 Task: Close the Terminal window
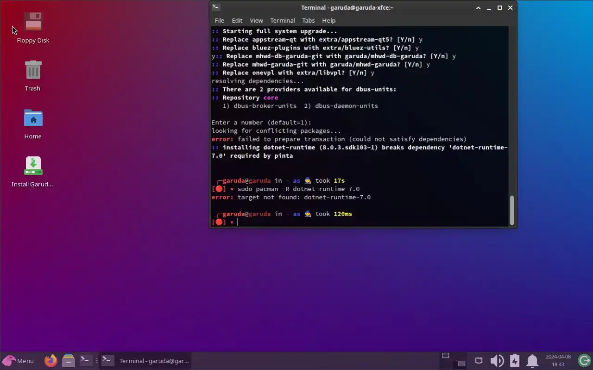510,8
